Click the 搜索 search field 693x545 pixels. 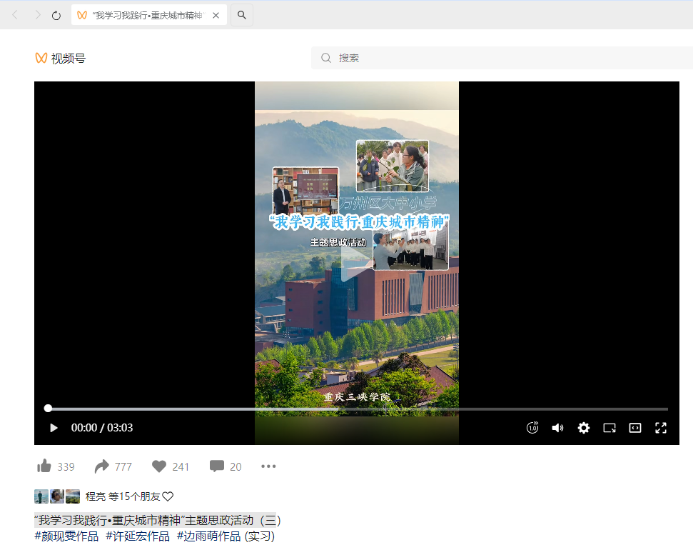[x=500, y=58]
